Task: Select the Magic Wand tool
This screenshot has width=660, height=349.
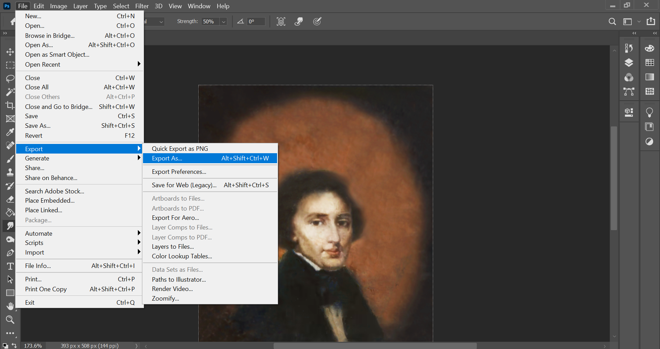Action: 10,92
